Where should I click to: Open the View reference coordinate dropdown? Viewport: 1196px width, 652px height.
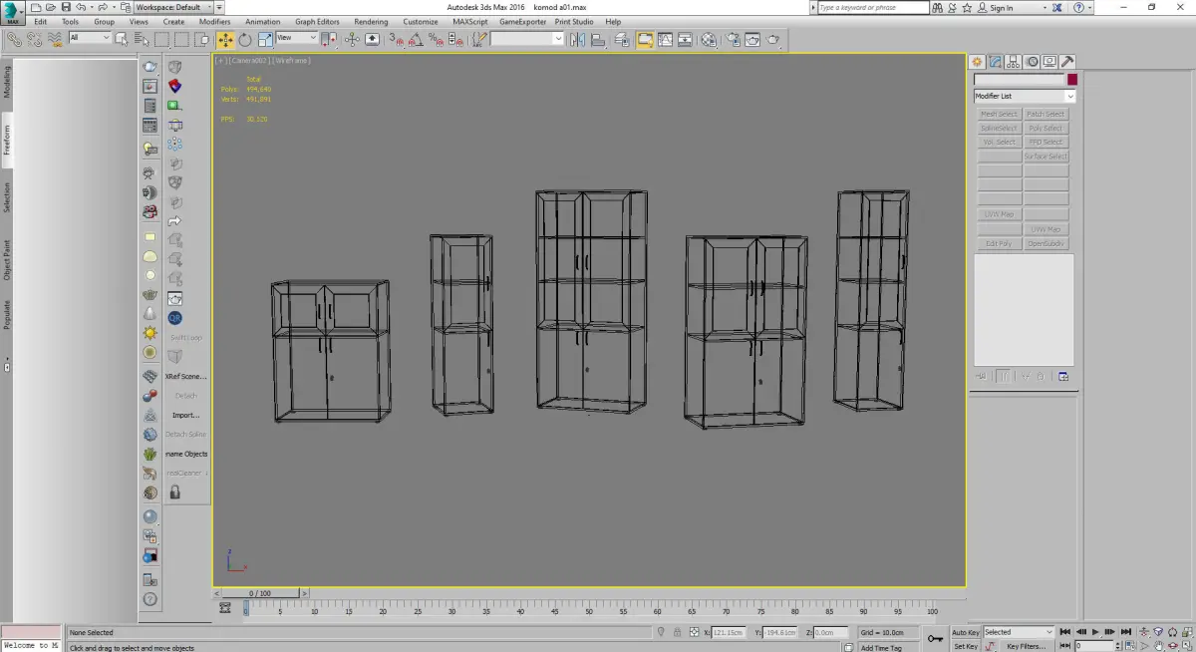pos(296,38)
